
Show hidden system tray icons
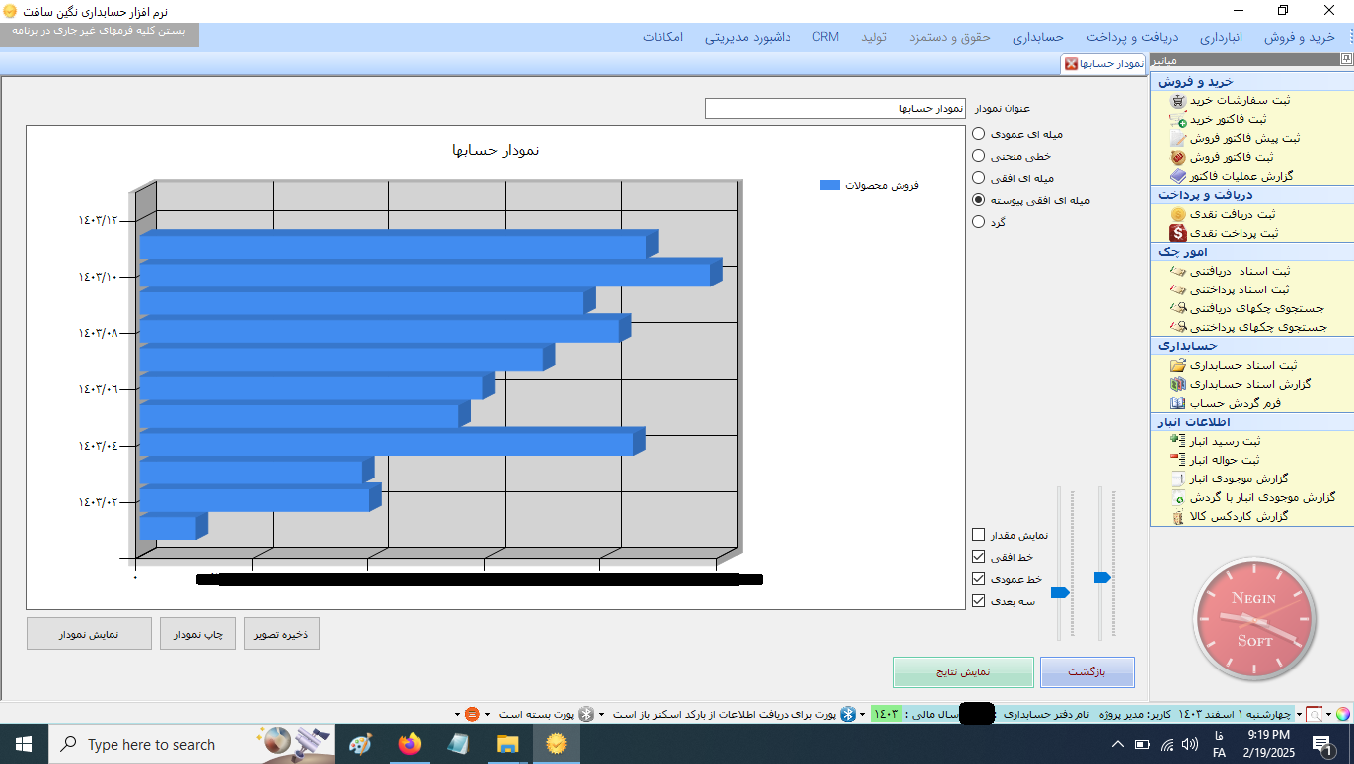point(1117,744)
